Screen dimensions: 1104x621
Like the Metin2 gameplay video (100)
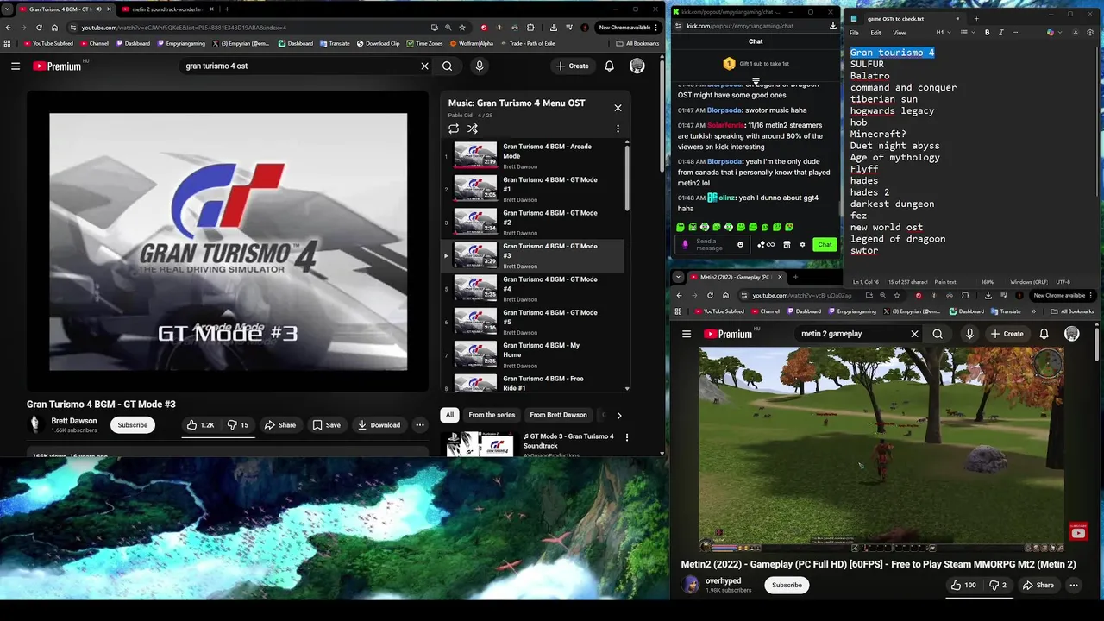pyautogui.click(x=963, y=585)
